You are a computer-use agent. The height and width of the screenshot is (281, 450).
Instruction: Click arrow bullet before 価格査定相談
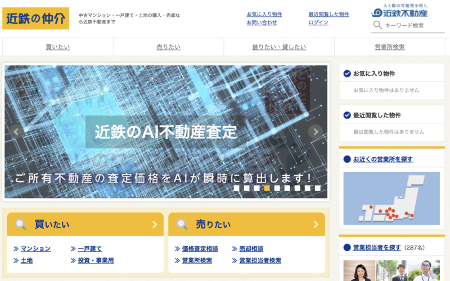[177, 248]
